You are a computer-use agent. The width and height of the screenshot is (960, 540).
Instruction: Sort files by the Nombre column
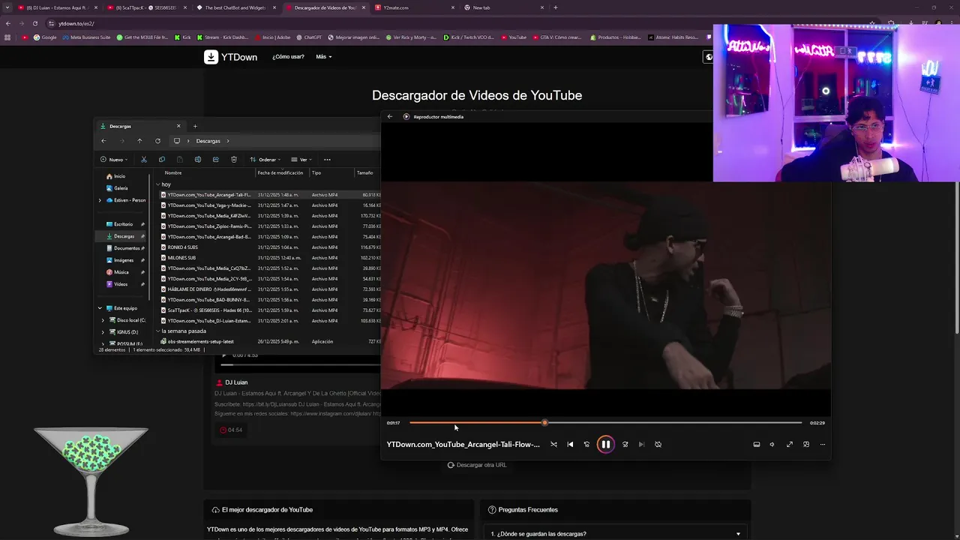(173, 172)
